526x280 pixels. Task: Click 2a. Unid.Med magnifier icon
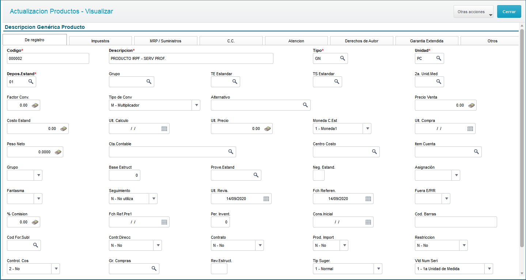439,82
